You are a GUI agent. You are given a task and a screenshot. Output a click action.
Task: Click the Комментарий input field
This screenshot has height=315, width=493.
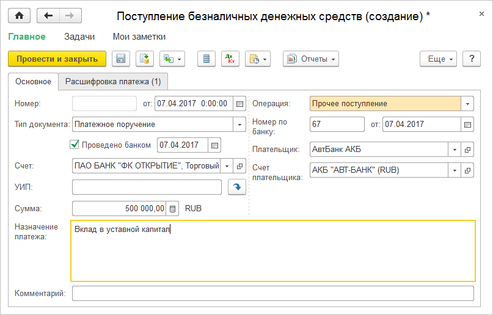point(273,294)
